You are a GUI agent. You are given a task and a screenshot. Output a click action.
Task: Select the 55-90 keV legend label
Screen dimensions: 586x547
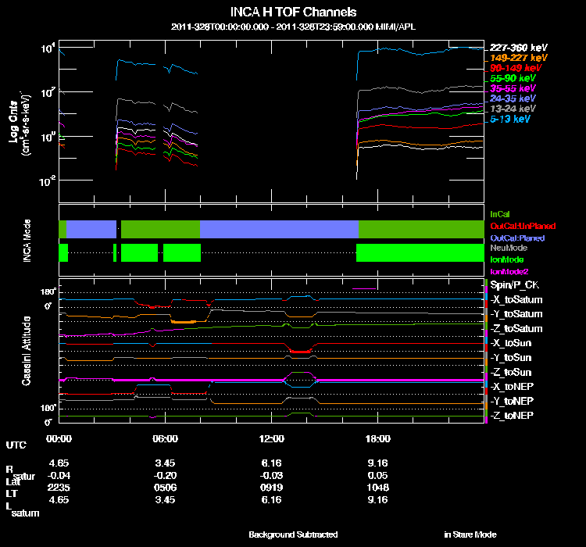pos(513,78)
